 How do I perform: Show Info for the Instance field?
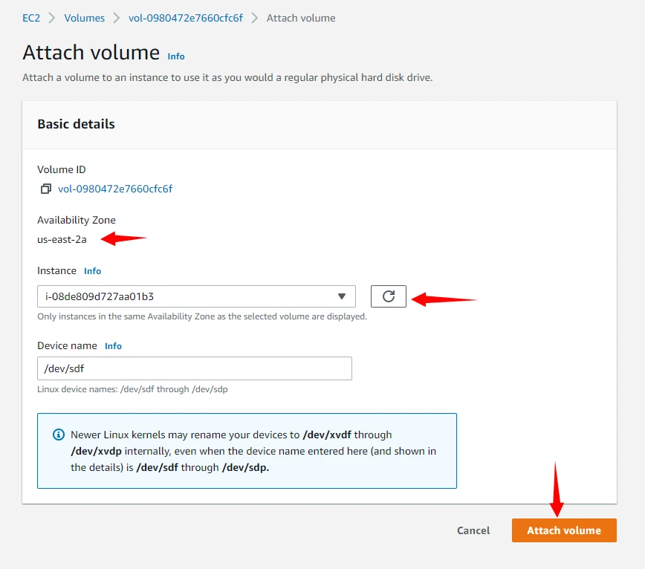(92, 271)
